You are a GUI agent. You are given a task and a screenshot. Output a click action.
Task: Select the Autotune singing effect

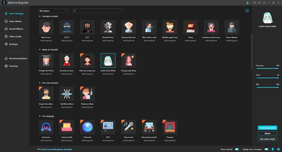(x=46, y=127)
